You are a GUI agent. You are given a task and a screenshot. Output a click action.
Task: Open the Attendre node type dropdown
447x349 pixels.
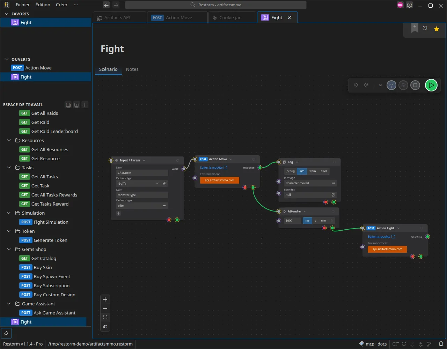(x=305, y=211)
